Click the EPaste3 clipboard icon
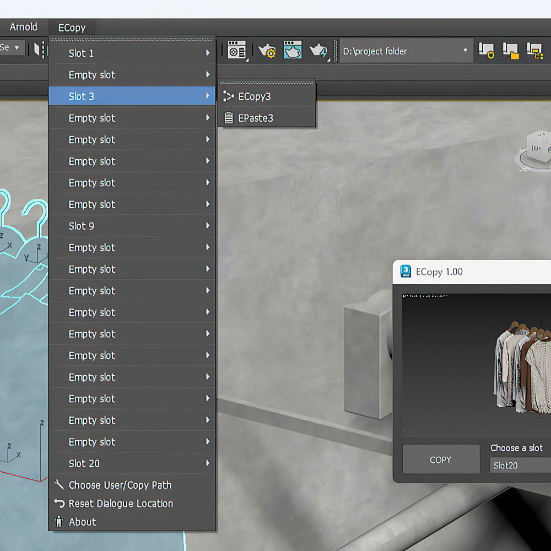Screen dimensions: 551x551 tap(229, 118)
